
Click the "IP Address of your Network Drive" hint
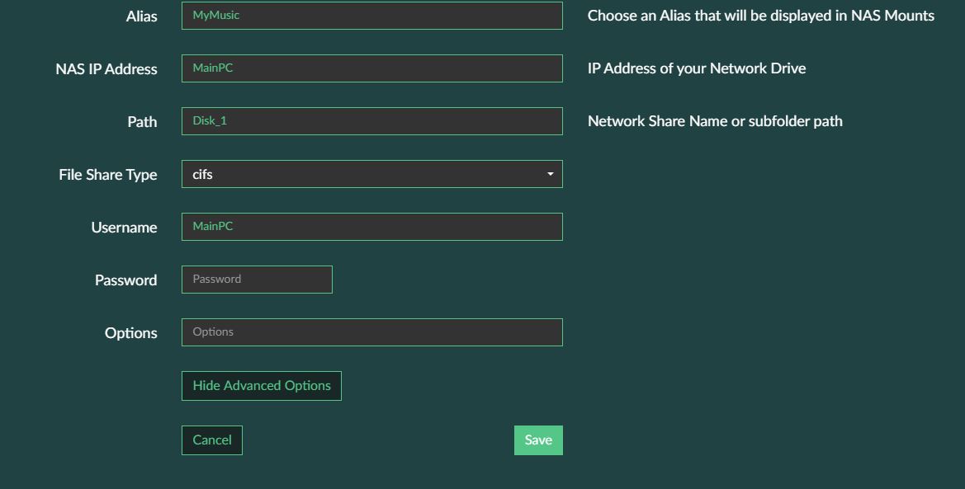[696, 68]
